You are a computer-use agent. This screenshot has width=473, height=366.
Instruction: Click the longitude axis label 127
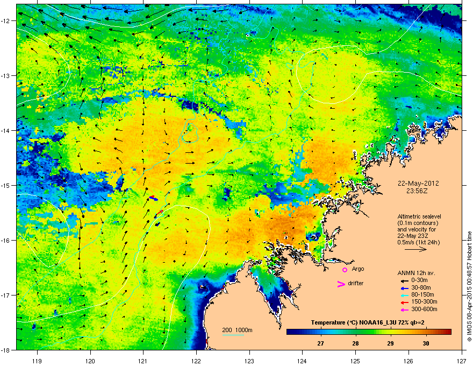tap(462, 361)
